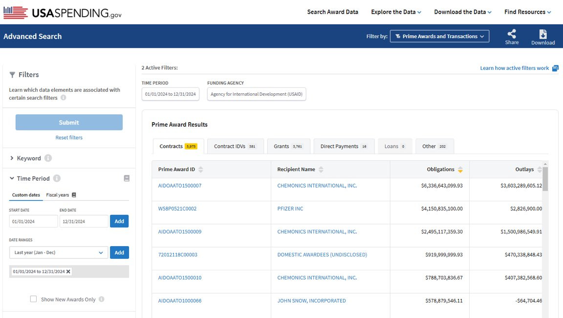Expand the Keyword filter section
563x318 pixels.
pyautogui.click(x=12, y=158)
